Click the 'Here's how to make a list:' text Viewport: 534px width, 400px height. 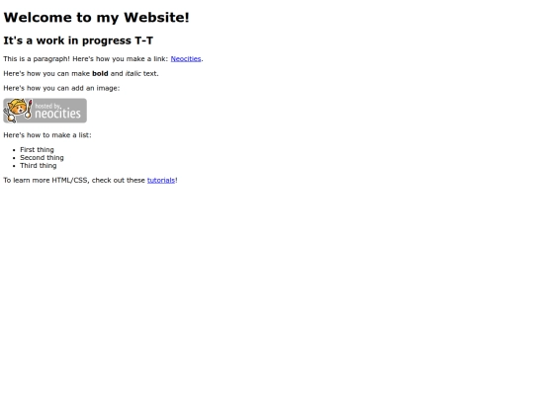click(47, 135)
